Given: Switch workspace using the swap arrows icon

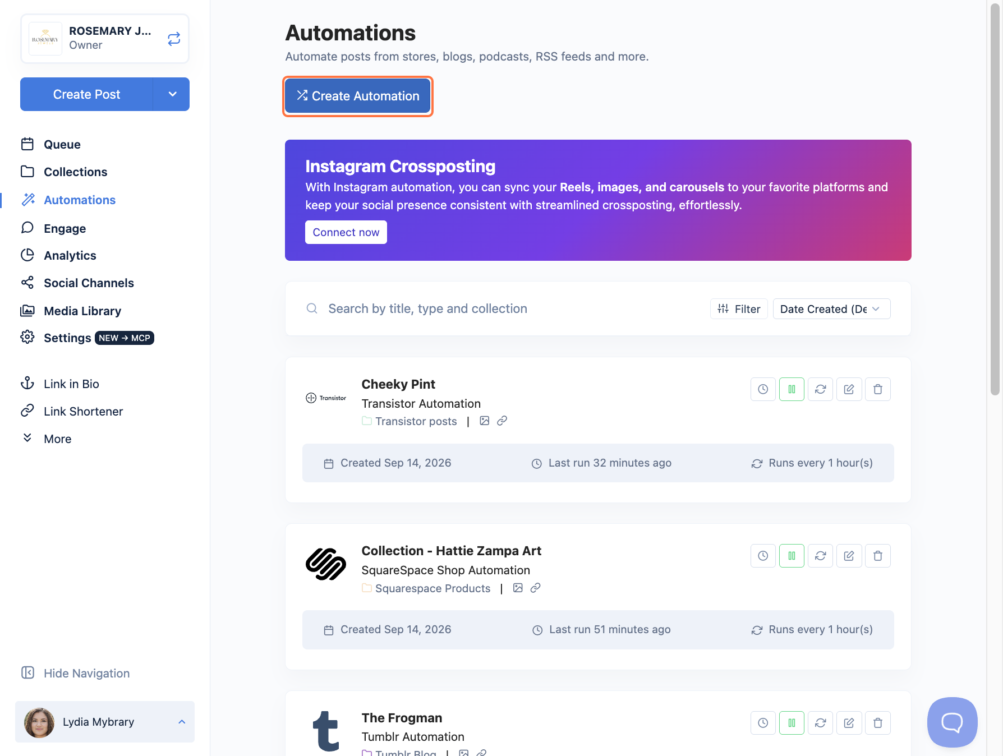Looking at the screenshot, I should coord(174,38).
